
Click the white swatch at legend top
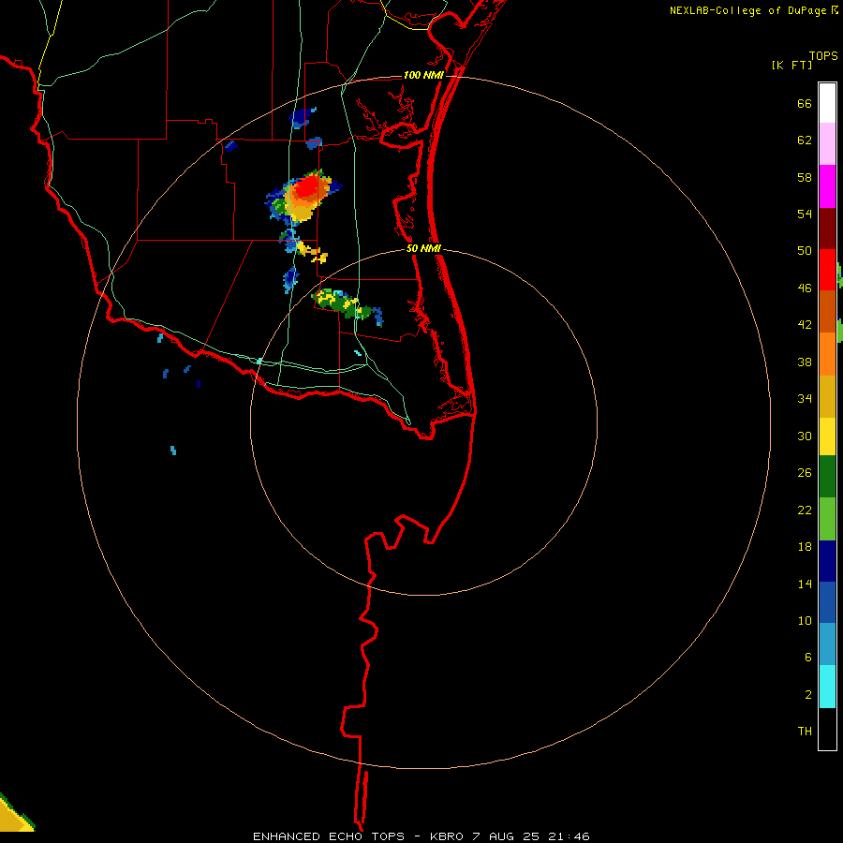pyautogui.click(x=827, y=103)
